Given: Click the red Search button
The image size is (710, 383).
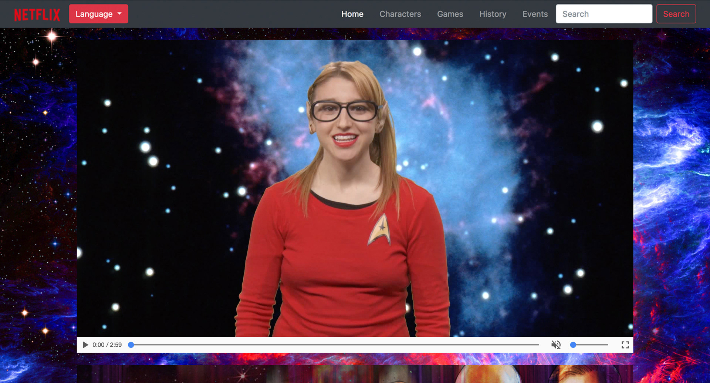Looking at the screenshot, I should point(676,14).
